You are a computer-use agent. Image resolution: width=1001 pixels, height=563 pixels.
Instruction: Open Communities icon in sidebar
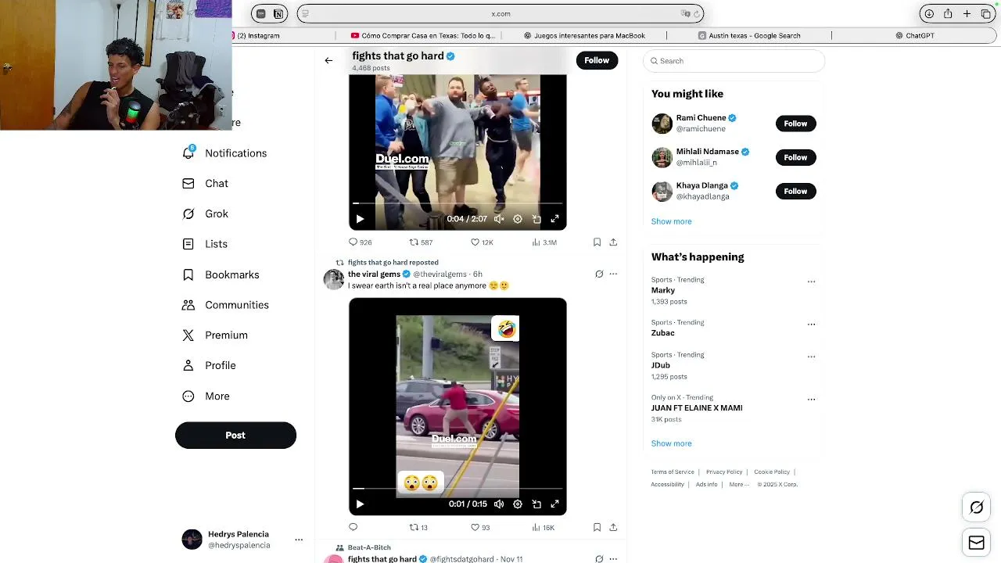coord(188,305)
